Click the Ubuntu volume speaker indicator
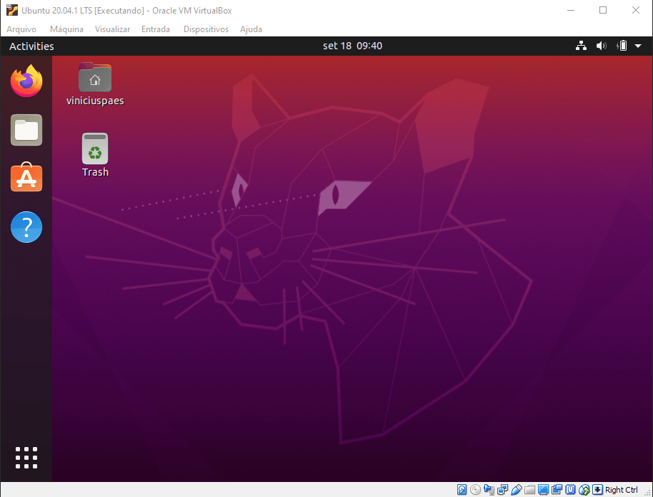 tap(601, 46)
